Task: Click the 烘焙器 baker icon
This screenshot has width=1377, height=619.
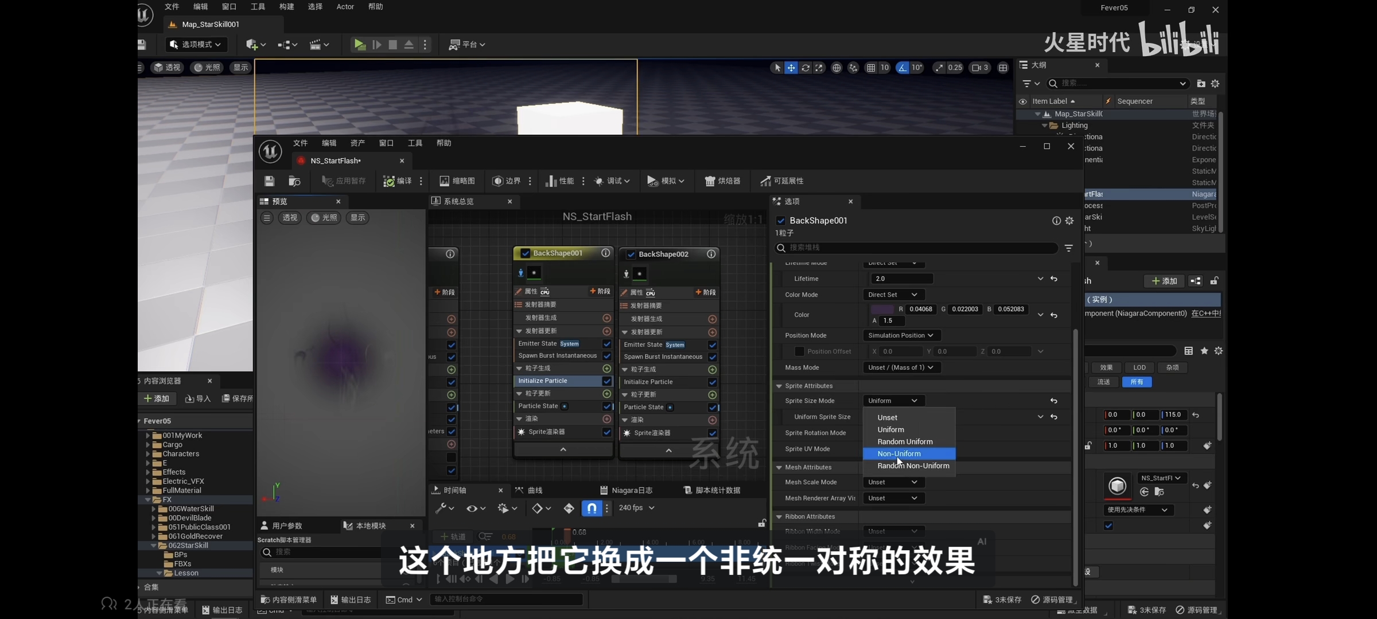Action: pos(710,181)
